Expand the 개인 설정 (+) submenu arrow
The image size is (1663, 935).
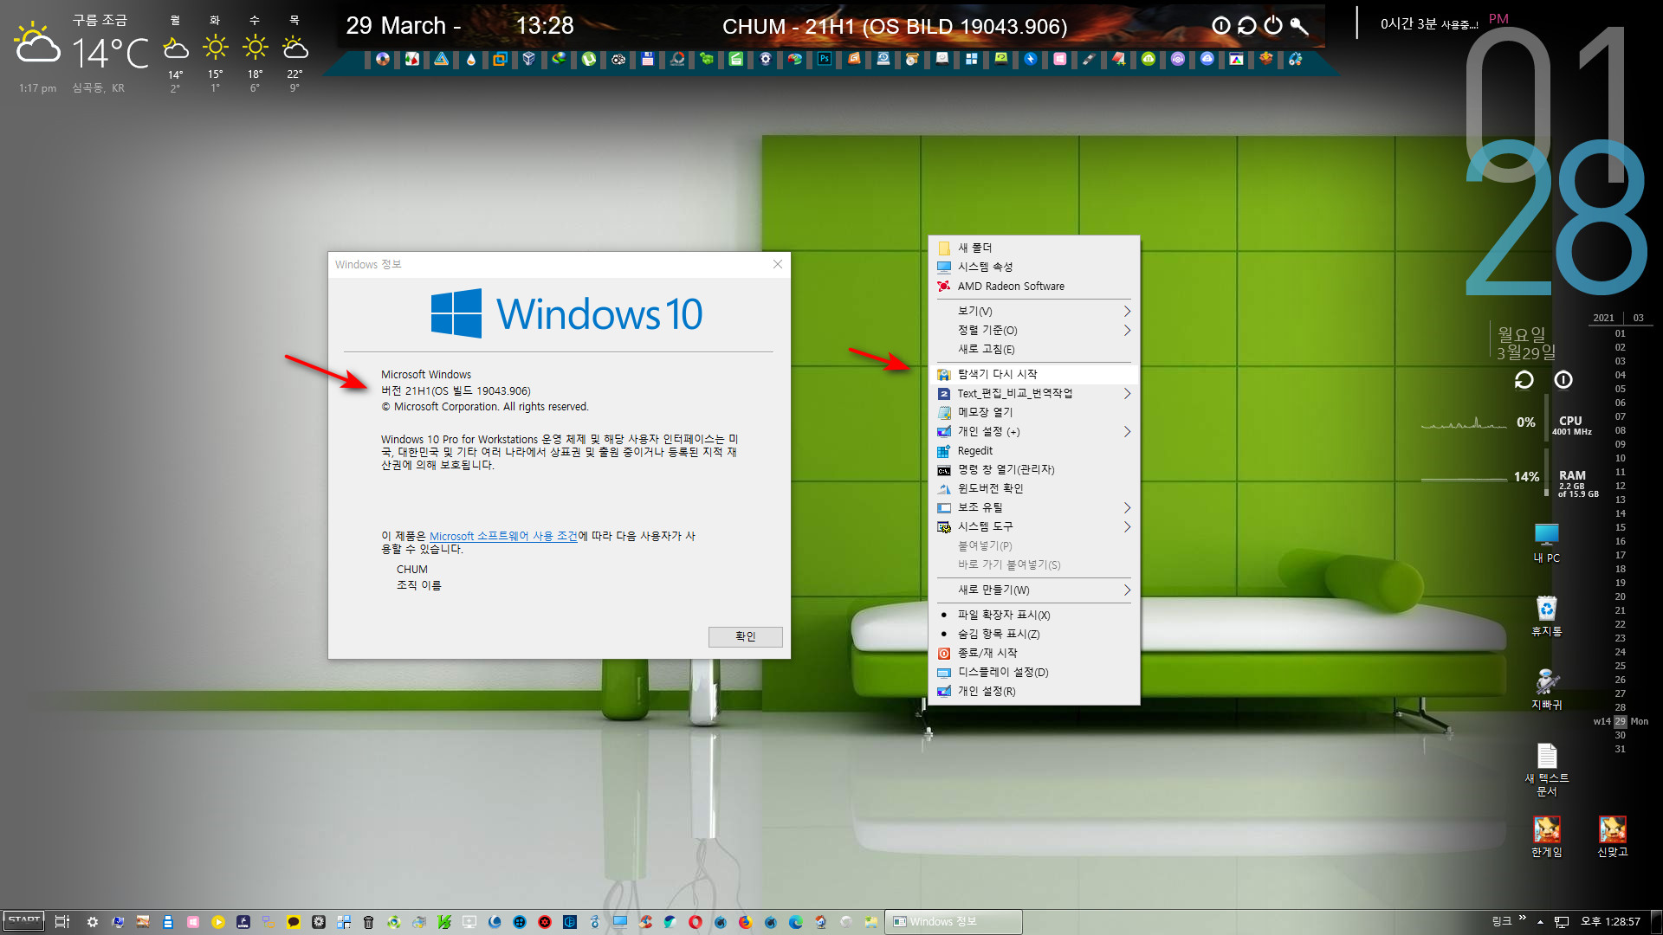click(1127, 431)
